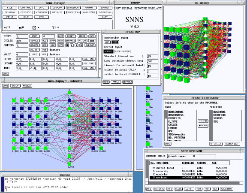Remove selected item with the left arrow button

(x=203, y=126)
